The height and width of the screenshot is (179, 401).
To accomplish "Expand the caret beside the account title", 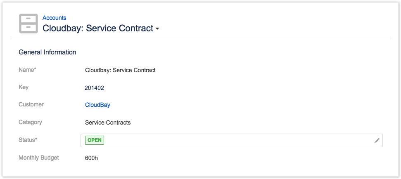I will coord(157,29).
